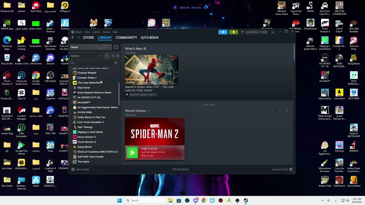The height and width of the screenshot is (205, 365).
Task: Open Friends & Chat
Action: point(280,169)
